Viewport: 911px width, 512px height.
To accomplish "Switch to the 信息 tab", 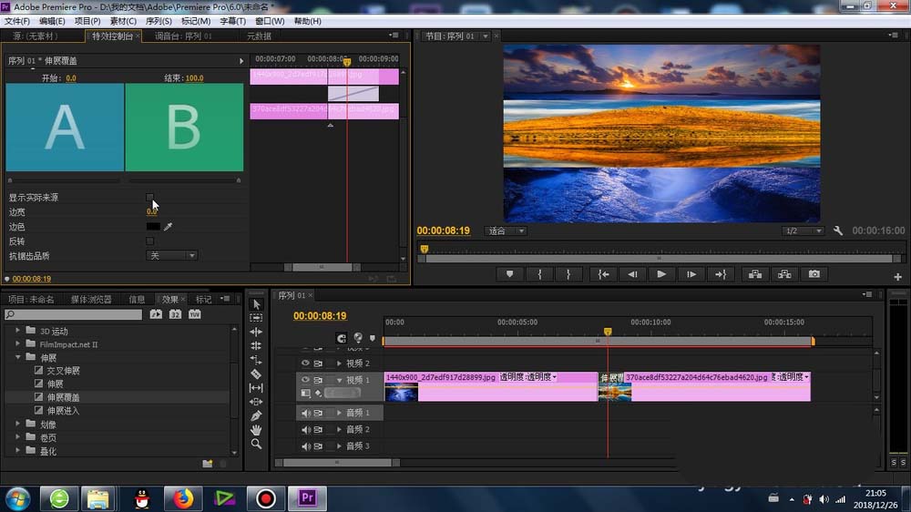I will pyautogui.click(x=138, y=300).
